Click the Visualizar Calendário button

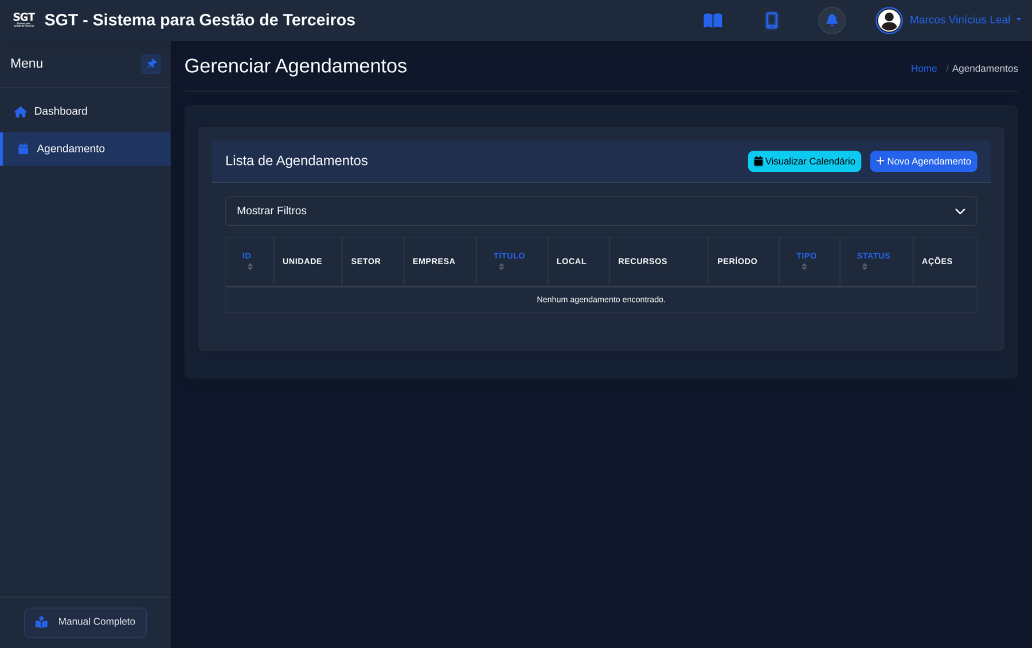[x=804, y=162]
